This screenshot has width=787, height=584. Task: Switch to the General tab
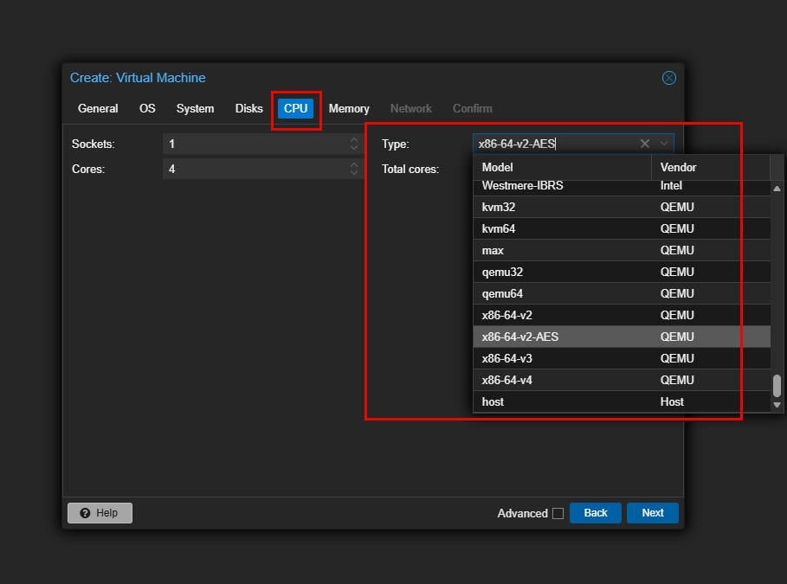[x=98, y=108]
